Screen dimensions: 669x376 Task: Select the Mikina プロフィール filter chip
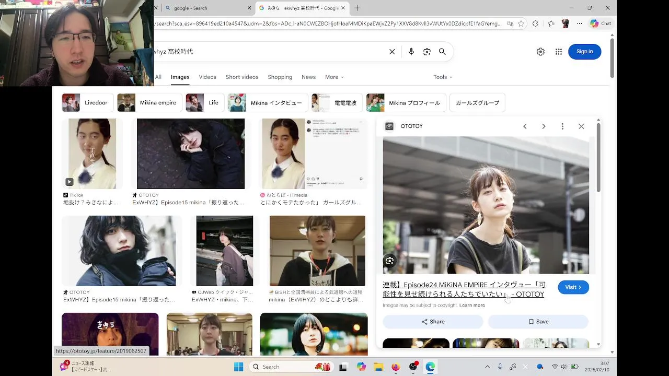tap(406, 103)
